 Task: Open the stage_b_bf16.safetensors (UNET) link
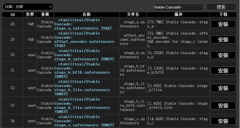(82, 70)
